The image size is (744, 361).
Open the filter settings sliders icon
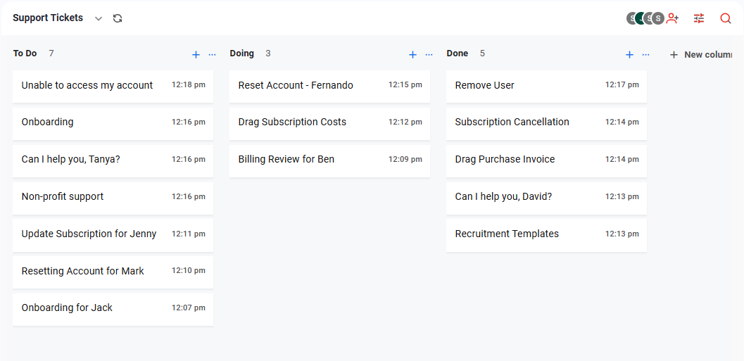coord(699,18)
